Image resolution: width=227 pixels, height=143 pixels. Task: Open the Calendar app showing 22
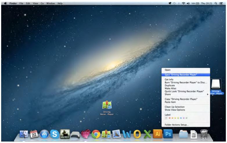pos(34,134)
